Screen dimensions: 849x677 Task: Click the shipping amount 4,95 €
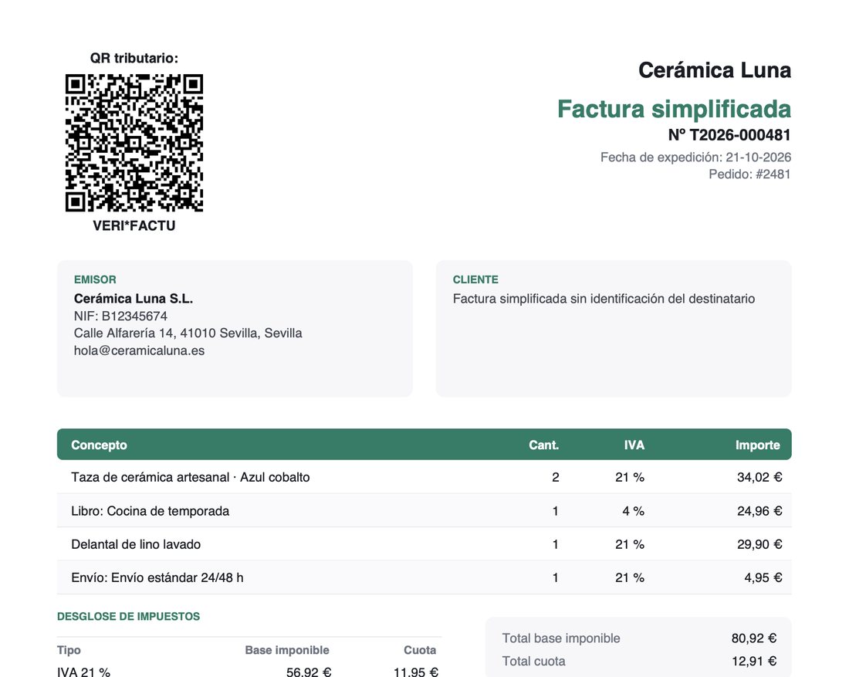pos(763,578)
